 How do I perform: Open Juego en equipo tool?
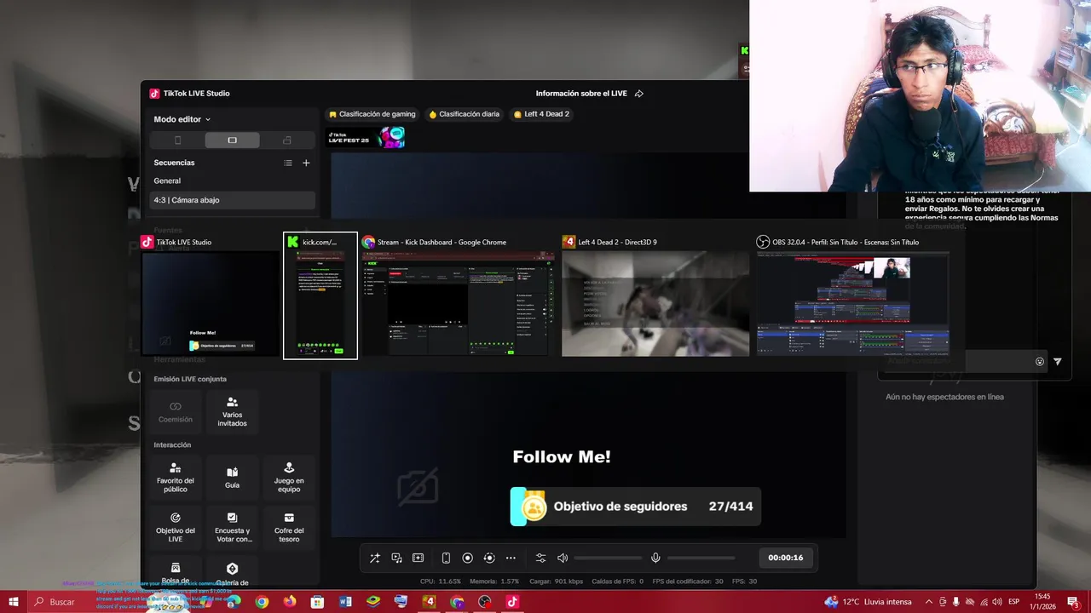tap(289, 478)
